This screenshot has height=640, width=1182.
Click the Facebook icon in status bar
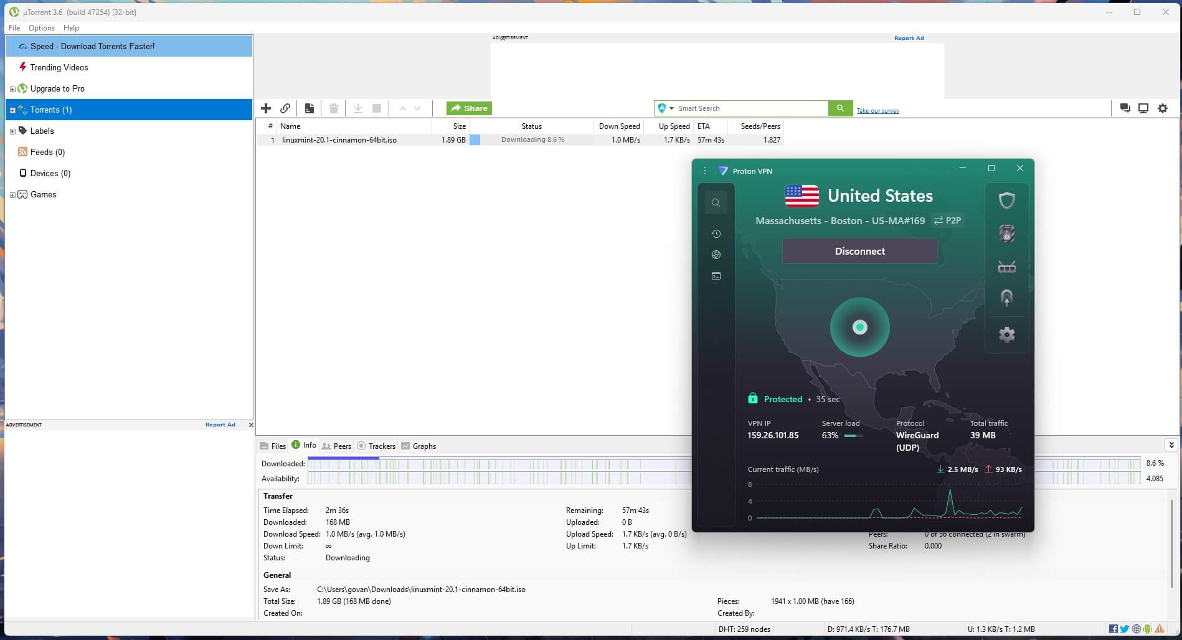point(1113,629)
